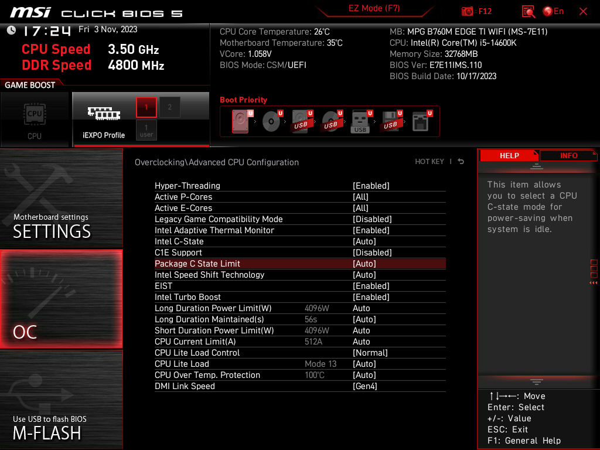Click the help panel top scroll handle
The width and height of the screenshot is (600, 450).
pyautogui.click(x=537, y=166)
